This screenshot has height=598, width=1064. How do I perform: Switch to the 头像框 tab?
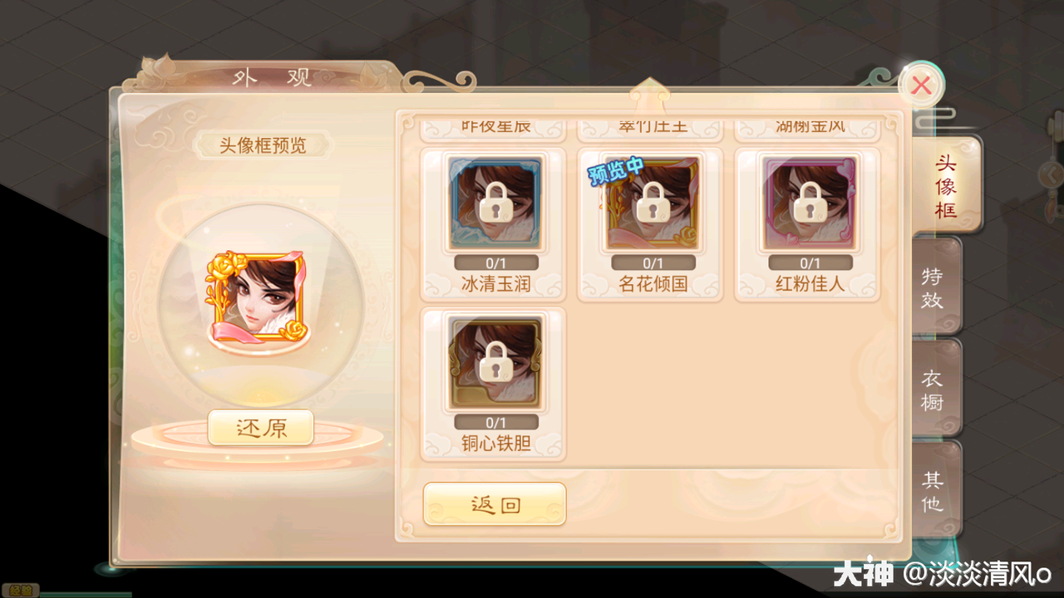point(946,185)
